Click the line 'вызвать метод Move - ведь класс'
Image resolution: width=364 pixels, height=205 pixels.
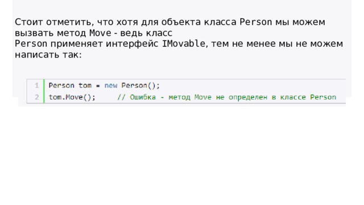93,33
